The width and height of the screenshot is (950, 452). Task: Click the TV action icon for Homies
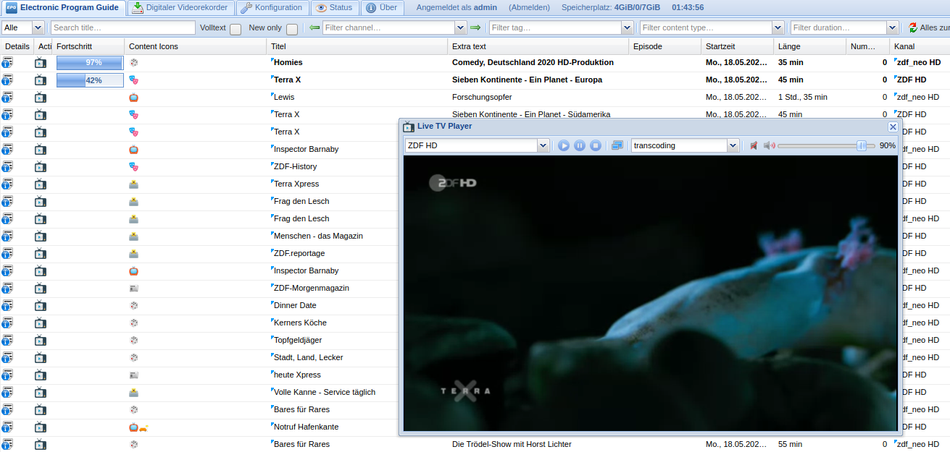click(x=41, y=62)
